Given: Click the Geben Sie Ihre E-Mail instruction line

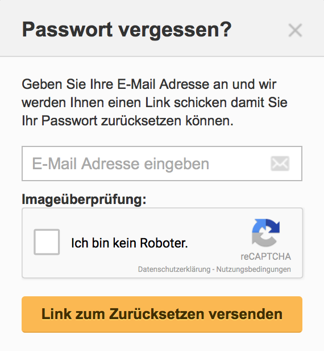Looking at the screenshot, I should click(149, 84).
